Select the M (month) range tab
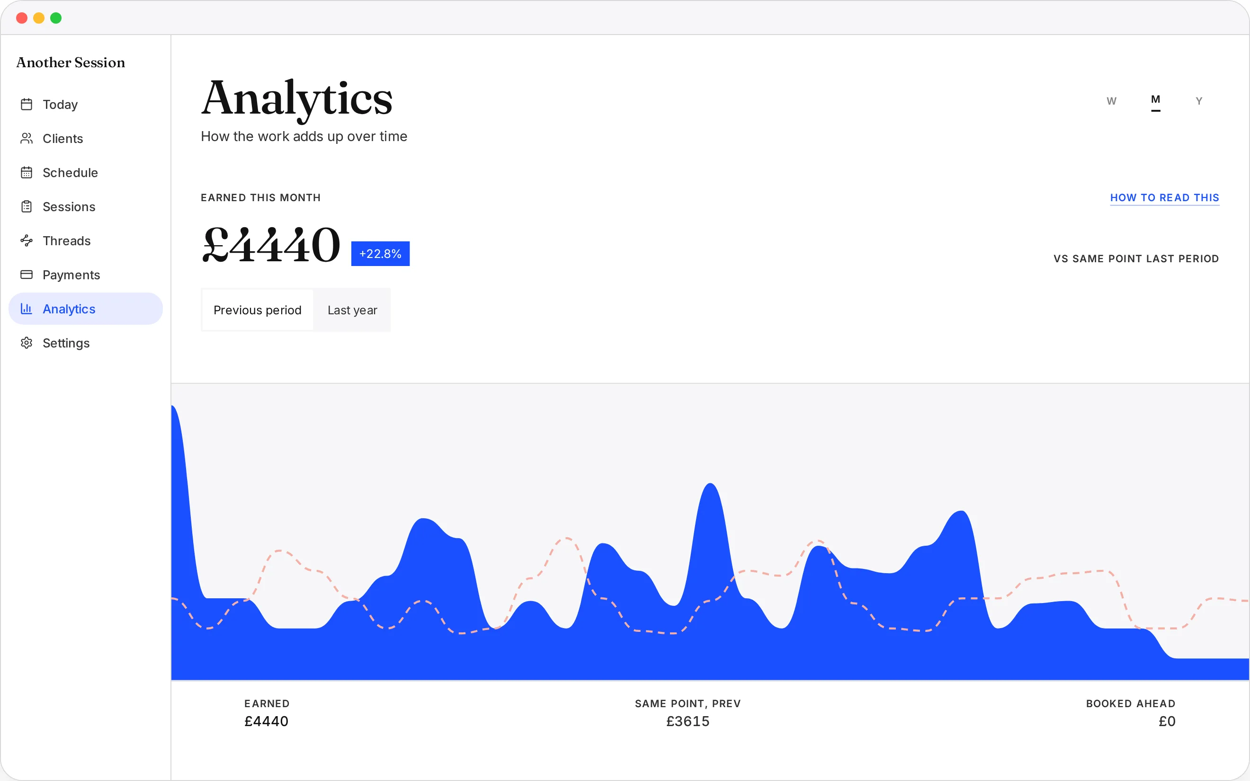Image resolution: width=1250 pixels, height=781 pixels. click(1155, 101)
